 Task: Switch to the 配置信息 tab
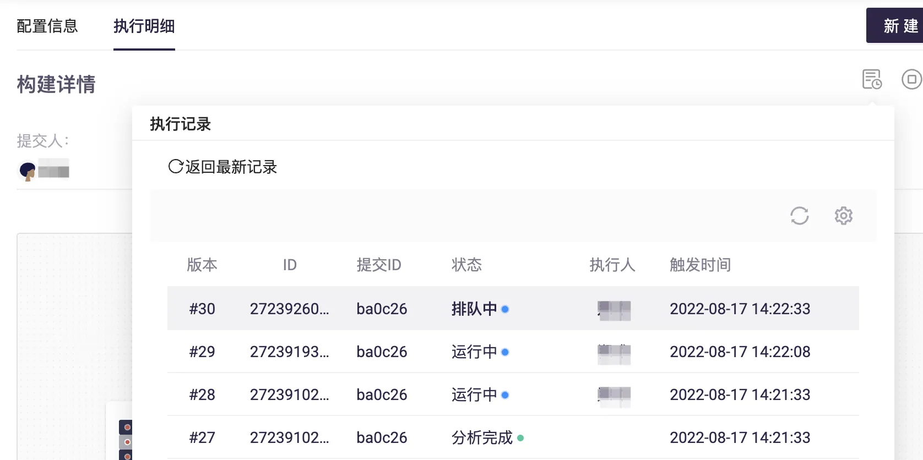click(x=47, y=26)
